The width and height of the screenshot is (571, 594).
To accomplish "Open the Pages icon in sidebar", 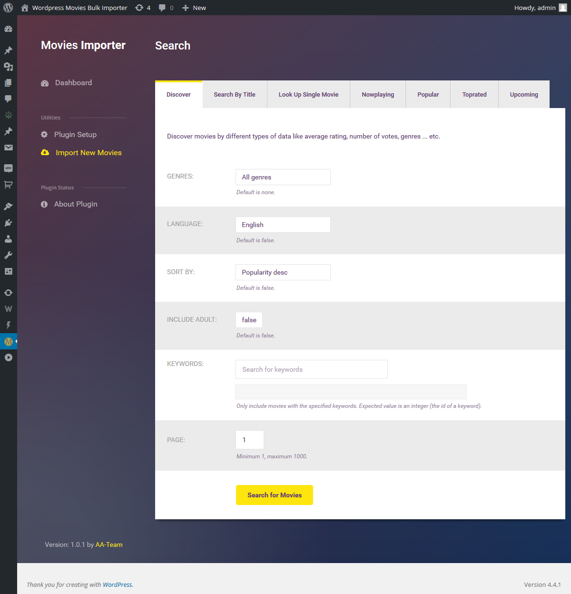I will click(8, 83).
